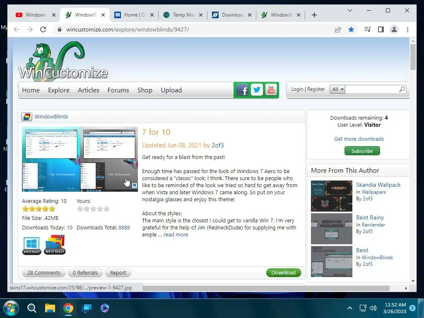Open a new browser tab

(314, 15)
